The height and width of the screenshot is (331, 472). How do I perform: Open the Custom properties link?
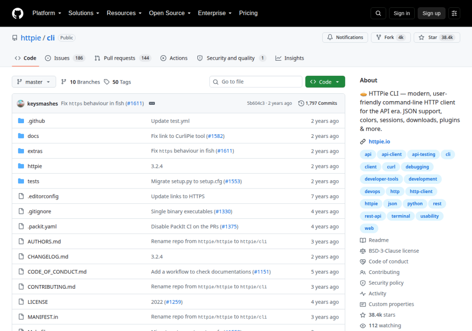387,304
